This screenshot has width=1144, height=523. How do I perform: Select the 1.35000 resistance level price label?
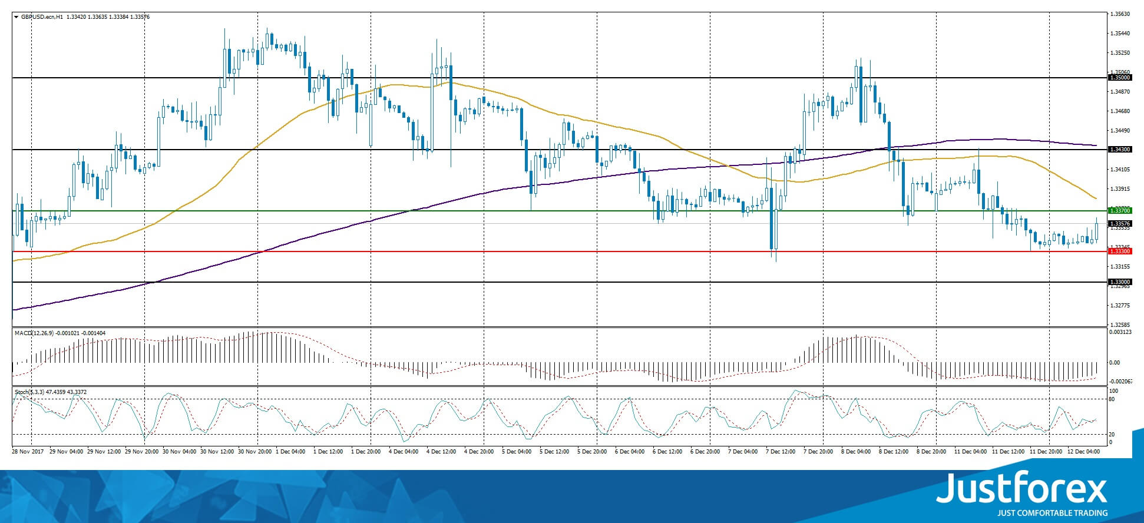tap(1120, 77)
